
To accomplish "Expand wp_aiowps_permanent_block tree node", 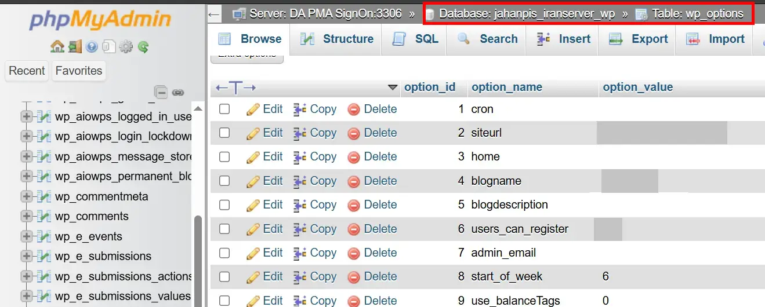I will point(26,176).
